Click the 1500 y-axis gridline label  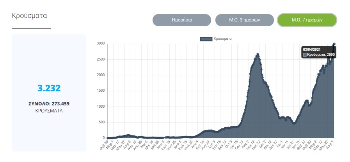point(101,91)
